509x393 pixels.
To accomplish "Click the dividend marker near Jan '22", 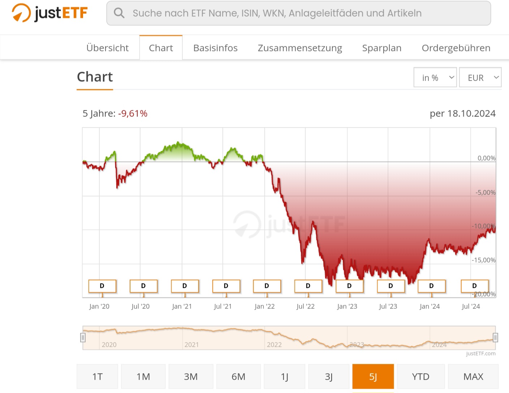I will pos(267,286).
